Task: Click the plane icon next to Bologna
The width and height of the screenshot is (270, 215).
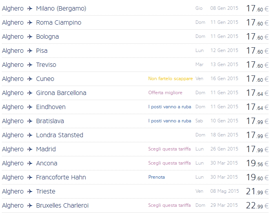Action: pyautogui.click(x=30, y=37)
